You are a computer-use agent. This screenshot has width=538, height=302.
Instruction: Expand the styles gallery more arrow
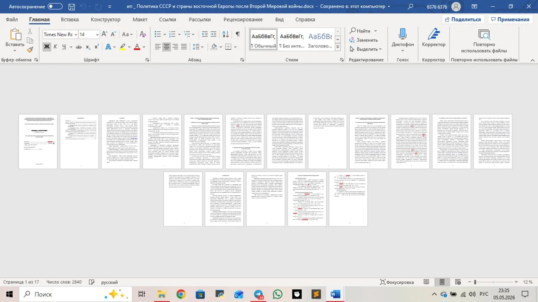coord(338,47)
